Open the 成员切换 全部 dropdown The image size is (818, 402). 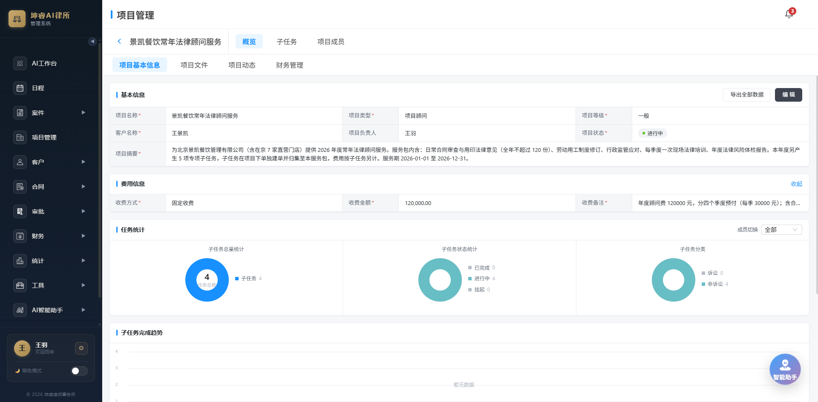[x=781, y=230]
